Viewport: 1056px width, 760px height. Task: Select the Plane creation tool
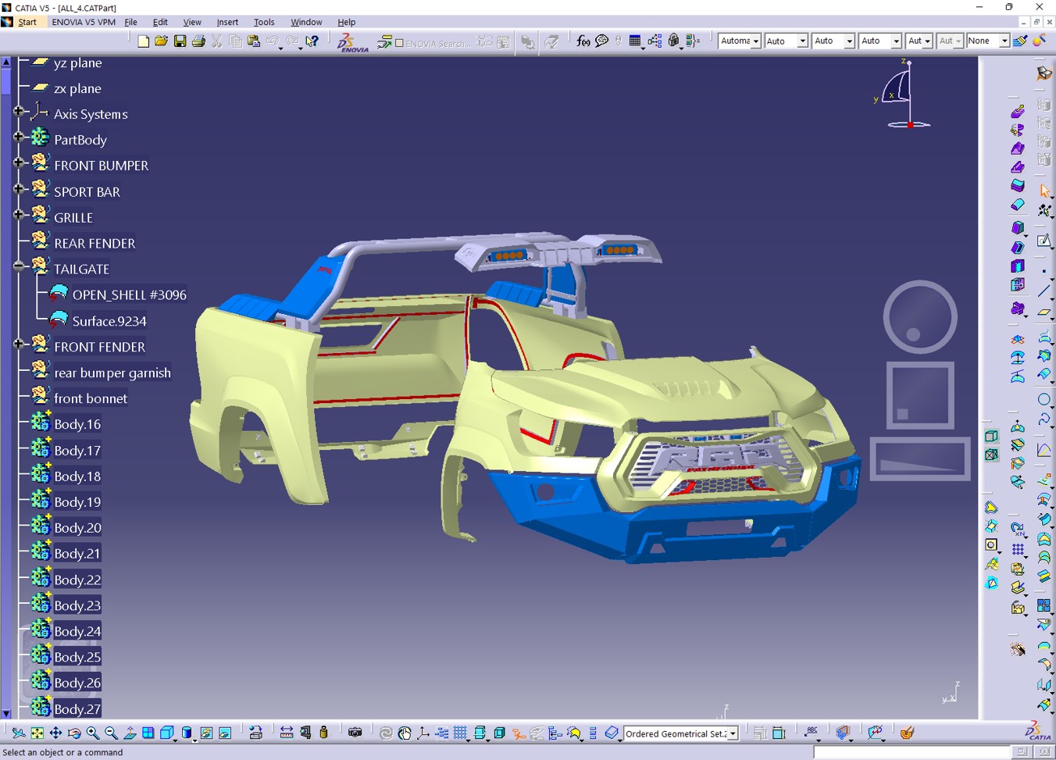point(1044,312)
